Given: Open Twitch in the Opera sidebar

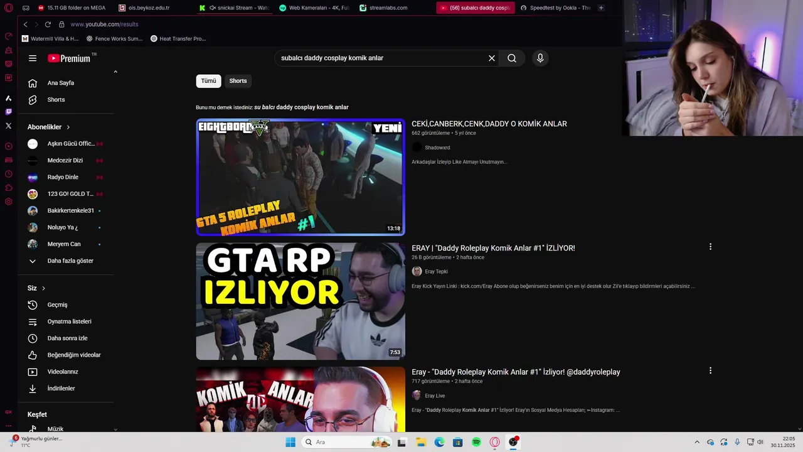Looking at the screenshot, I should (8, 112).
